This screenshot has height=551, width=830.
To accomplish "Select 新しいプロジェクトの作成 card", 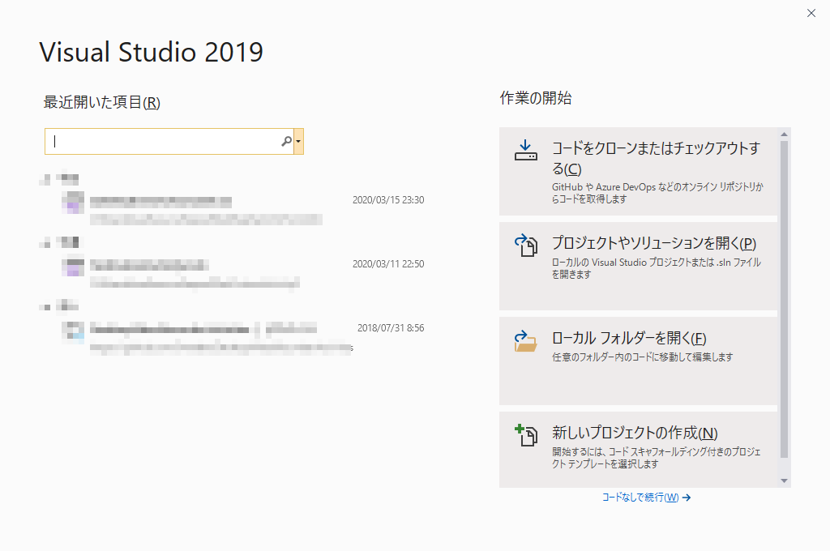I will click(638, 450).
